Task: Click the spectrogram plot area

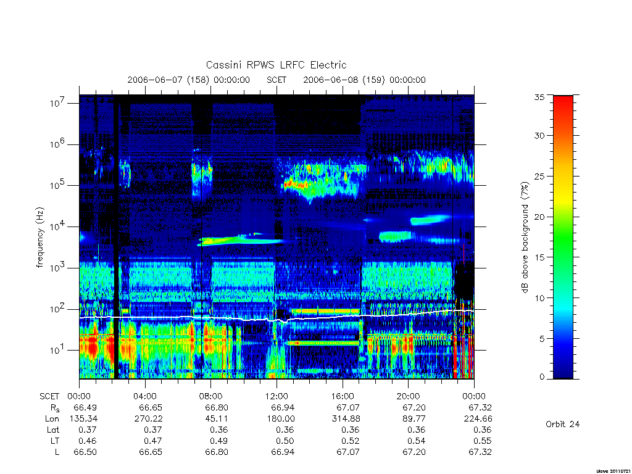Action: pos(276,237)
